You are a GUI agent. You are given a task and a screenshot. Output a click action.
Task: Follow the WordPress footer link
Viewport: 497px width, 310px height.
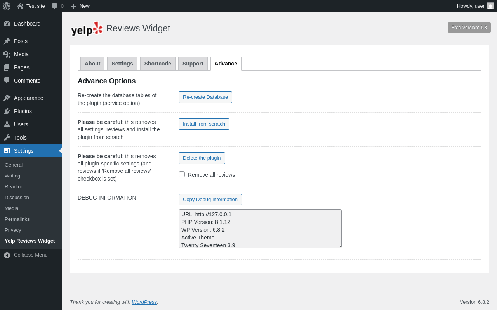pos(144,302)
